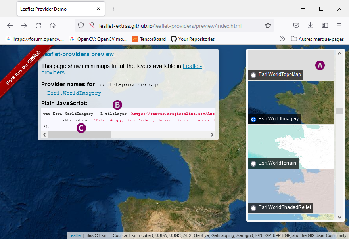Select the Esri.WorldTerrain radio button
Image resolution: width=349 pixels, height=239 pixels.
pos(253,164)
